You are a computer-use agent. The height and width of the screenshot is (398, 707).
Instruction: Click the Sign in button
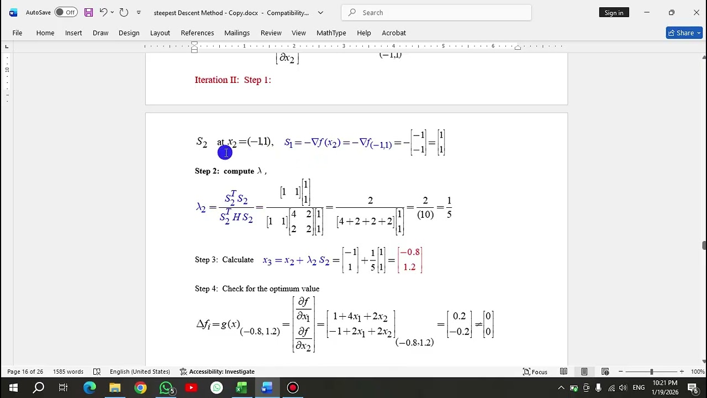[x=614, y=12]
